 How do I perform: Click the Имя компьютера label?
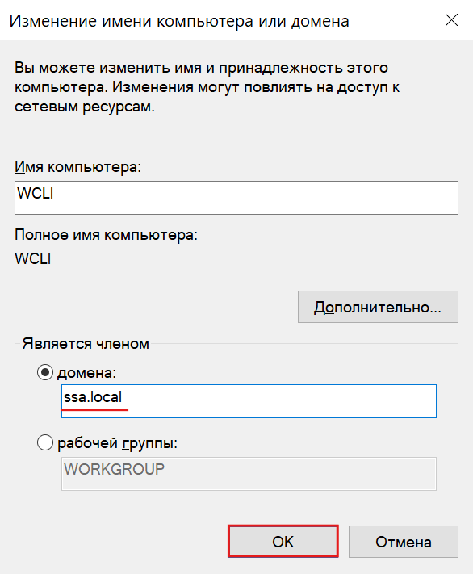pyautogui.click(x=77, y=167)
